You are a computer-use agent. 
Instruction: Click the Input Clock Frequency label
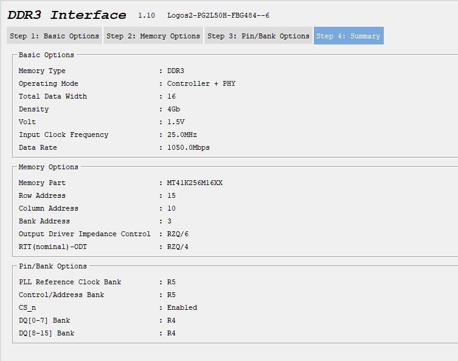pyautogui.click(x=63, y=135)
